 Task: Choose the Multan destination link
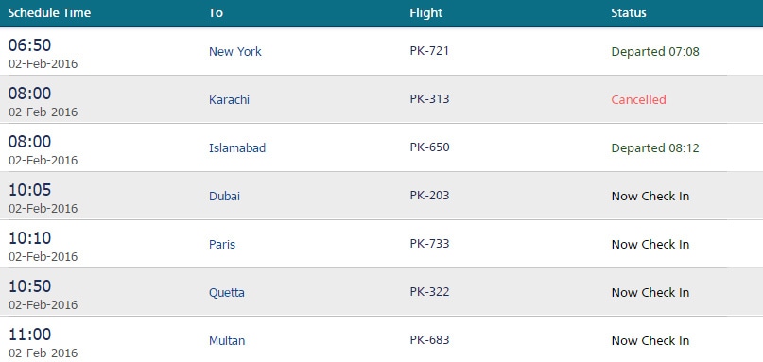click(227, 340)
